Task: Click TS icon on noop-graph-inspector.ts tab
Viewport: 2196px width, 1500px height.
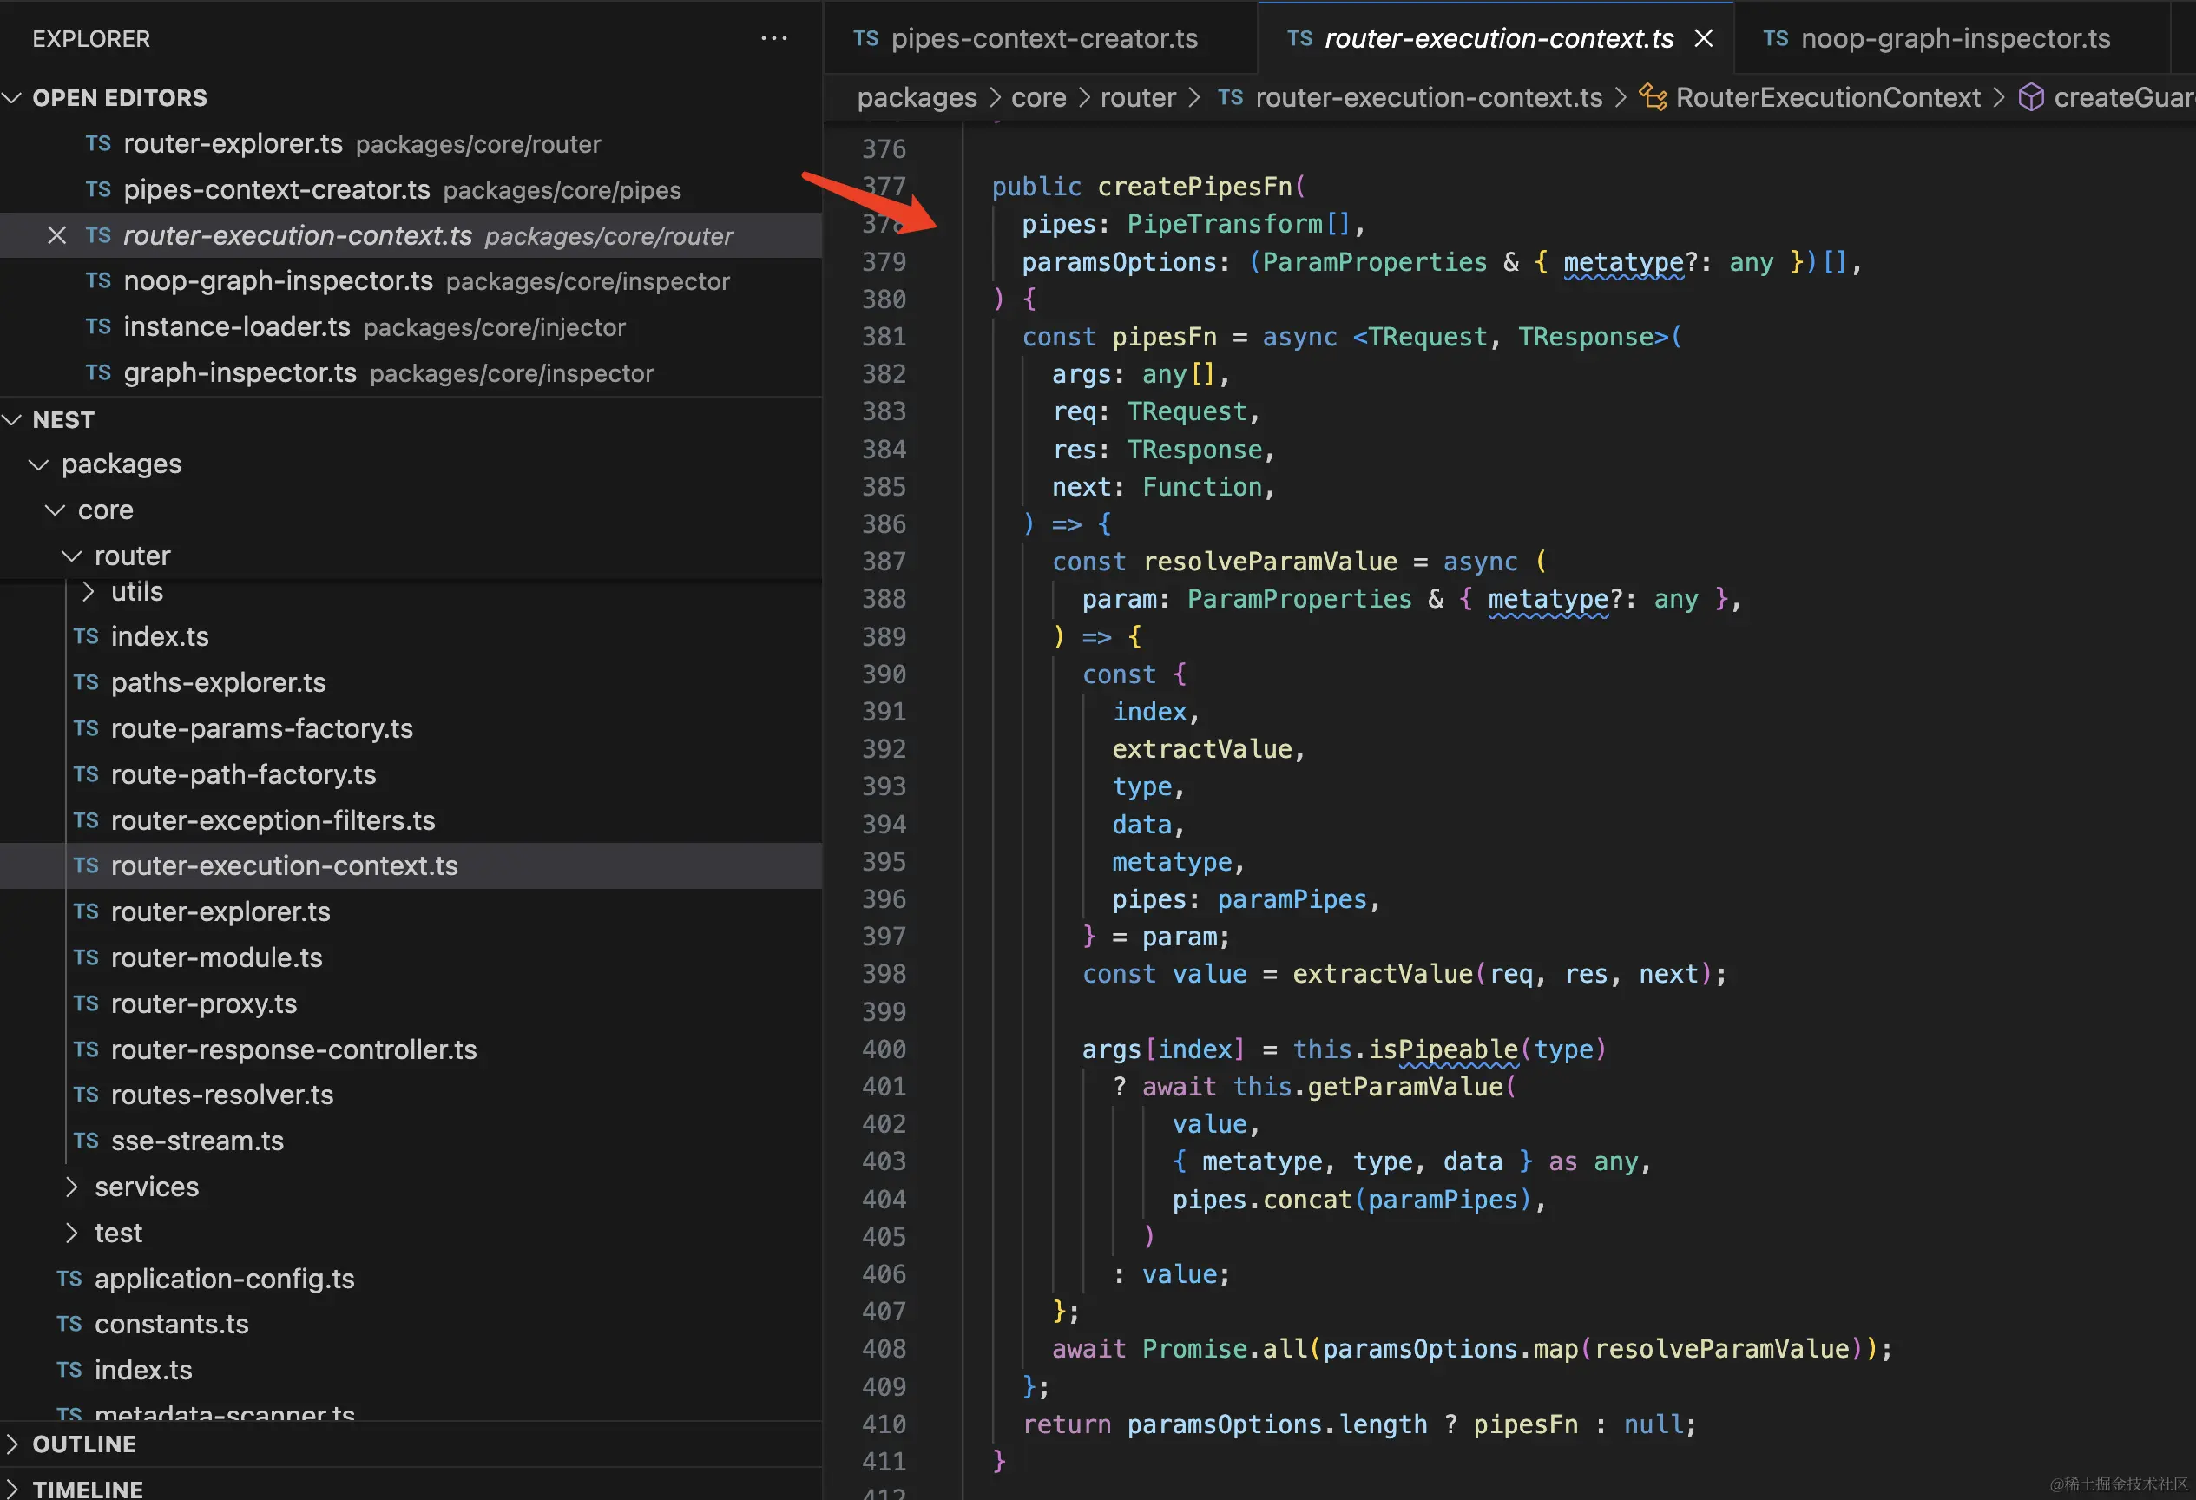Action: (1776, 38)
